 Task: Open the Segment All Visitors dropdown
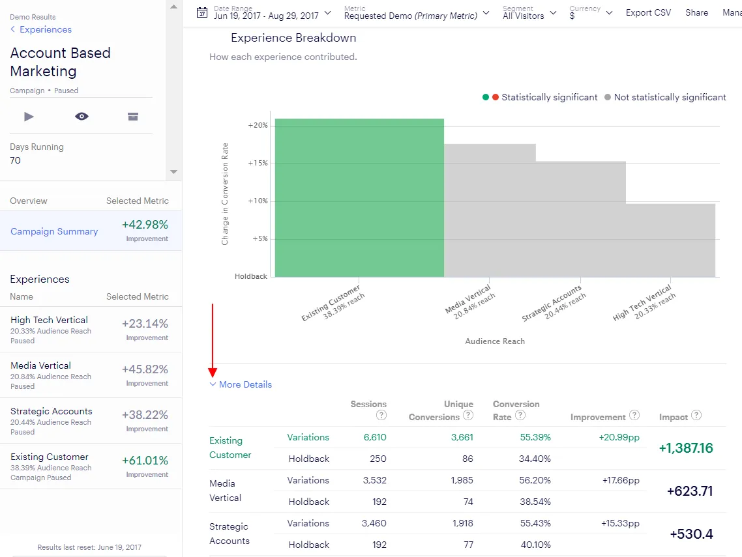529,13
